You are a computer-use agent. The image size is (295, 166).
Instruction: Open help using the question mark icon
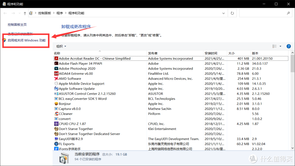click(x=288, y=46)
